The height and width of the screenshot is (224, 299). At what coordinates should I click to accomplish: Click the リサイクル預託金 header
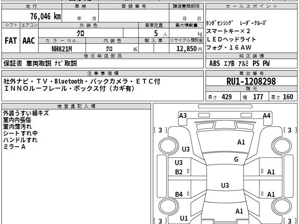point(186,41)
